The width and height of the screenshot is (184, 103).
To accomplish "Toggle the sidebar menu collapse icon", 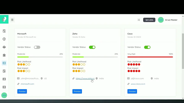I will [12, 20].
